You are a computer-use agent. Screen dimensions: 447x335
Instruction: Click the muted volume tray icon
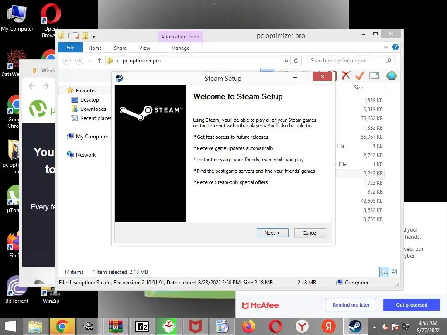coord(385,327)
